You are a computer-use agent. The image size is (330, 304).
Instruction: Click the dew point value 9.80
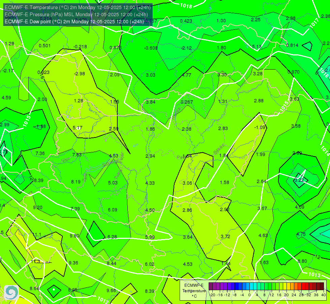74,236
